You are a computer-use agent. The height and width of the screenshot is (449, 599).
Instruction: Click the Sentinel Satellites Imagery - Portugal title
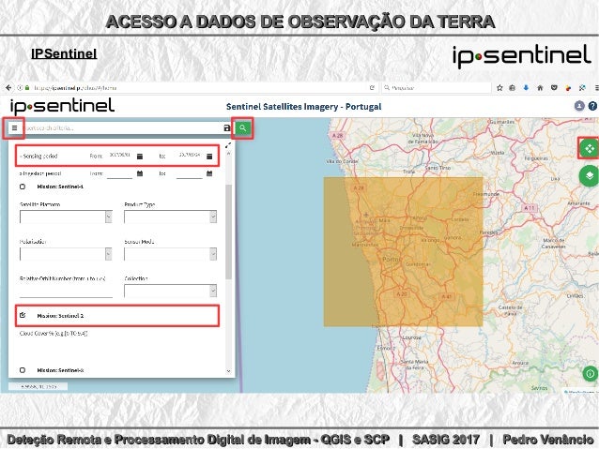pyautogui.click(x=303, y=107)
